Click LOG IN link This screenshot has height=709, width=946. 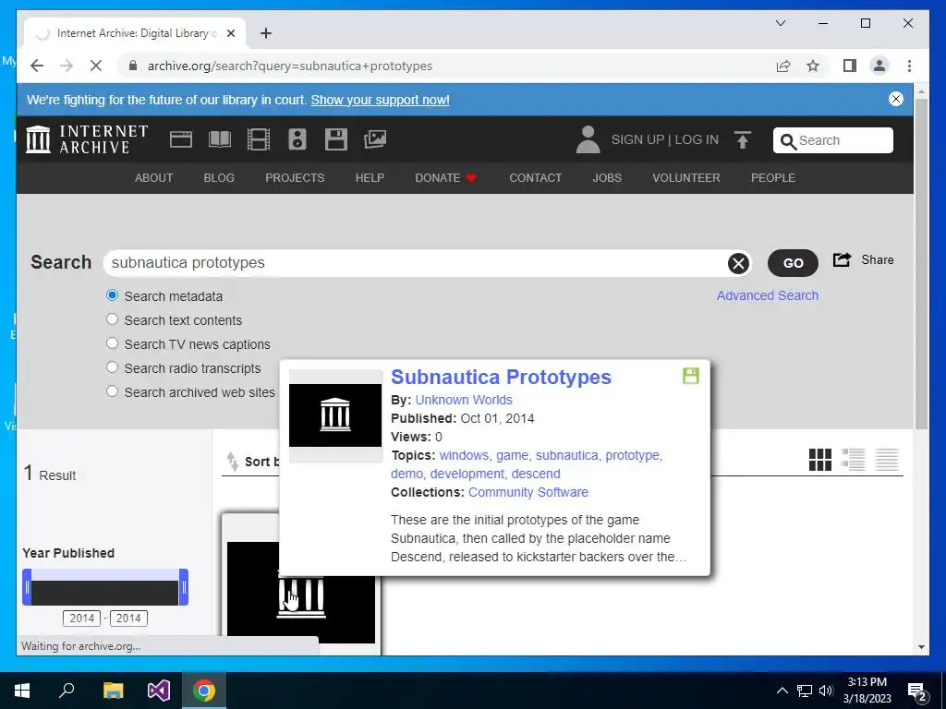(697, 140)
